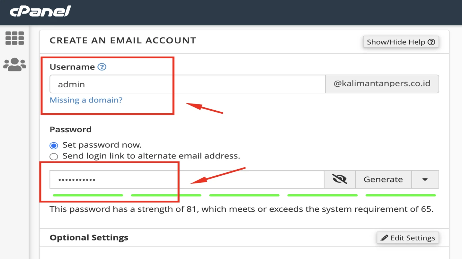Click the password strength message text

[241, 209]
